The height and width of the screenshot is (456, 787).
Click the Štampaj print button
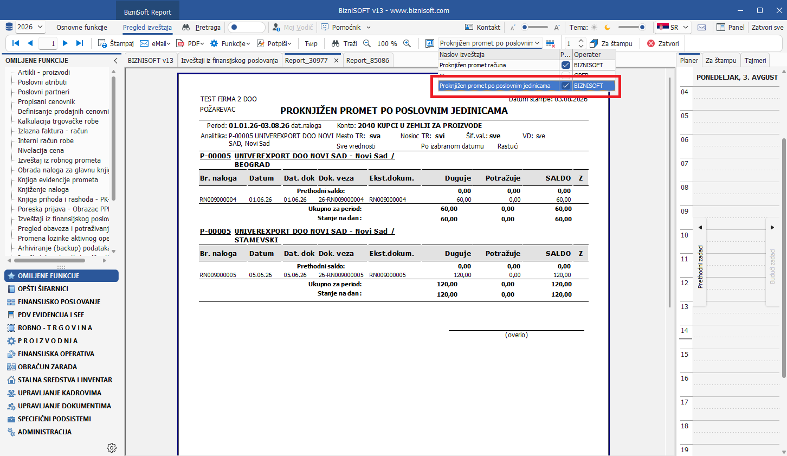coord(116,43)
